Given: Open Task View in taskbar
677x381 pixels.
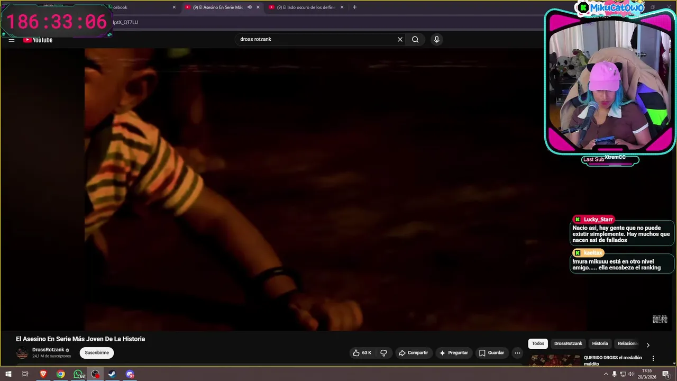Looking at the screenshot, I should 25,374.
